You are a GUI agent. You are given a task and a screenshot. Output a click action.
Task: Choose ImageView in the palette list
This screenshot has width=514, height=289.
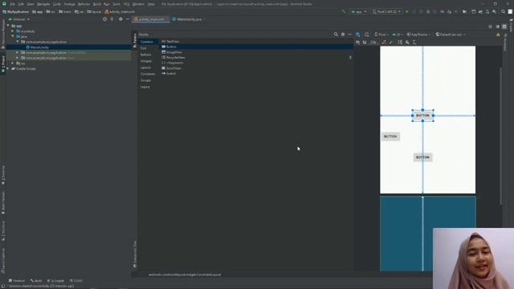tap(172, 52)
